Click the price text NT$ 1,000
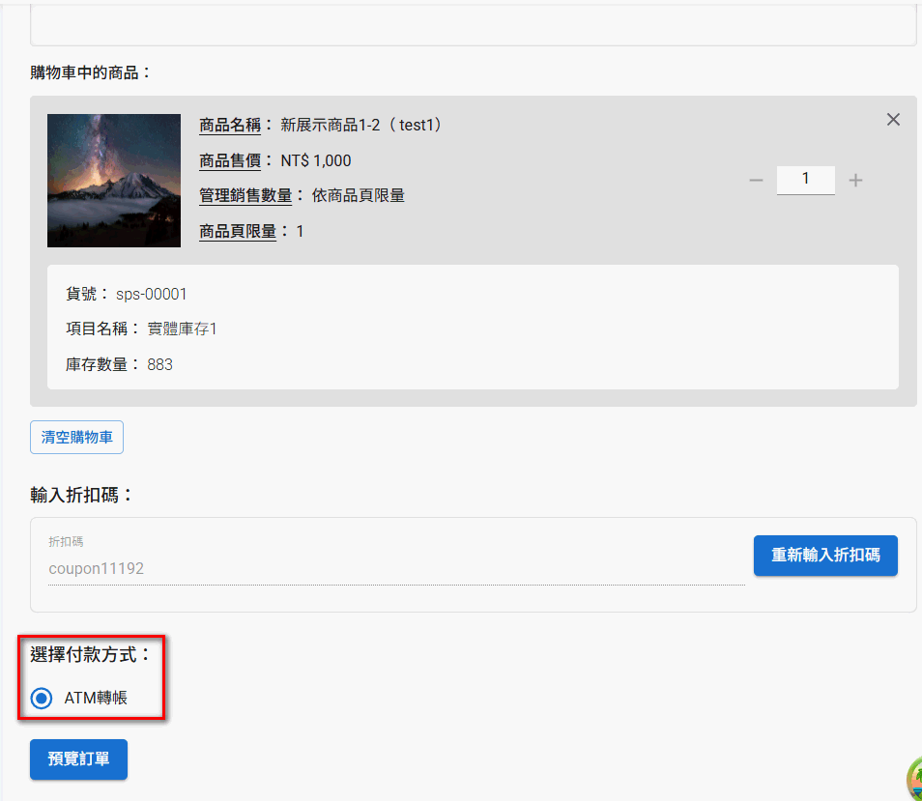Image resolution: width=922 pixels, height=801 pixels. coord(316,160)
